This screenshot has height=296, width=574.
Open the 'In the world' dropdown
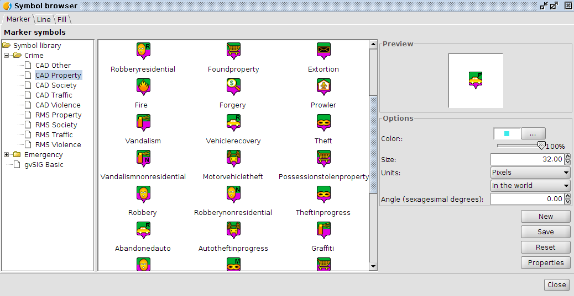[530, 186]
